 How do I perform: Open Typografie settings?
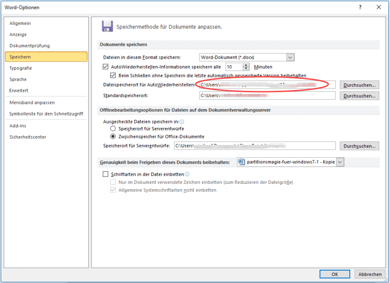[x=46, y=68]
